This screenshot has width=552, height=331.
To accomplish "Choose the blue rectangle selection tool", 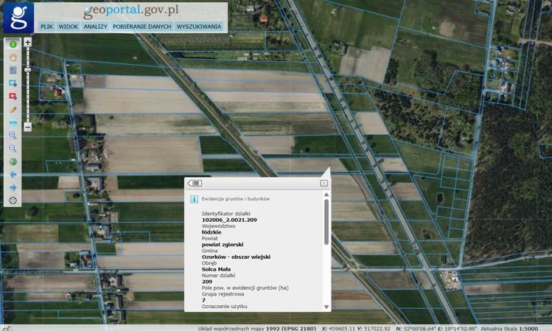I will click(13, 83).
